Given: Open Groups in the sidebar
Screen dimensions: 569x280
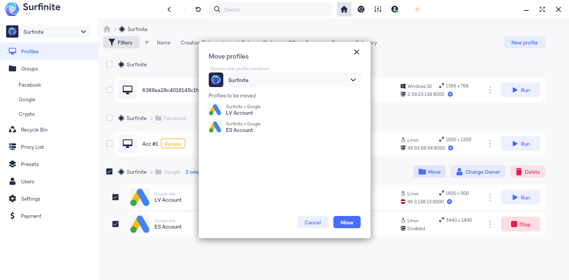Looking at the screenshot, I should pos(49,69).
